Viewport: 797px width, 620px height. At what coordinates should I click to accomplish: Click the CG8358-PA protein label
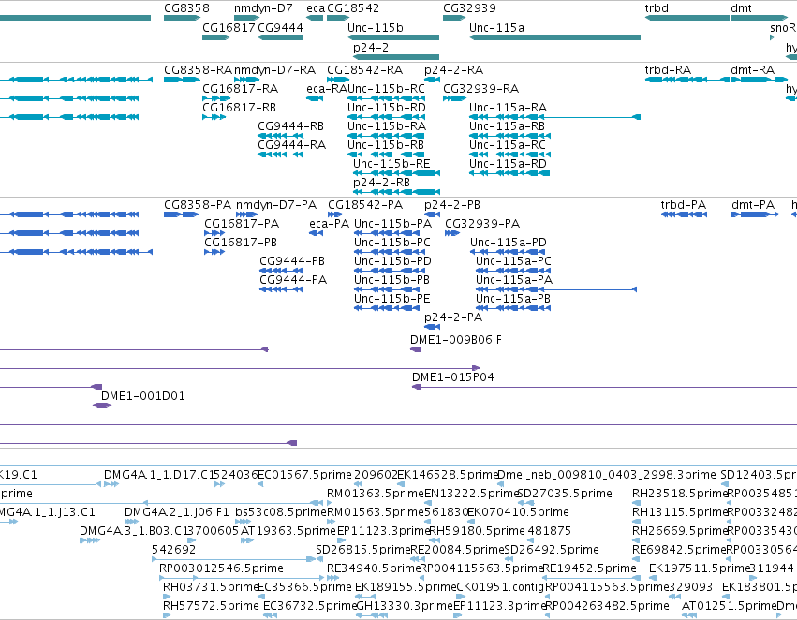click(198, 205)
